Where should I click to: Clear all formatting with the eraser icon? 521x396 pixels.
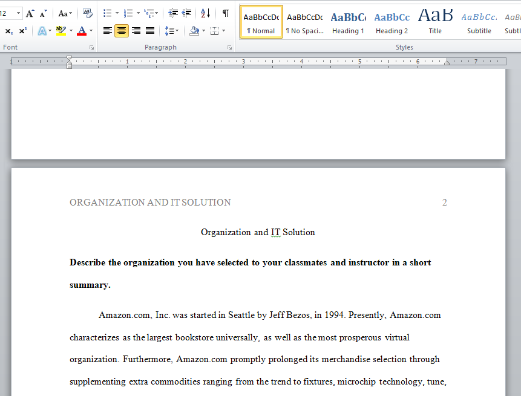(x=87, y=14)
